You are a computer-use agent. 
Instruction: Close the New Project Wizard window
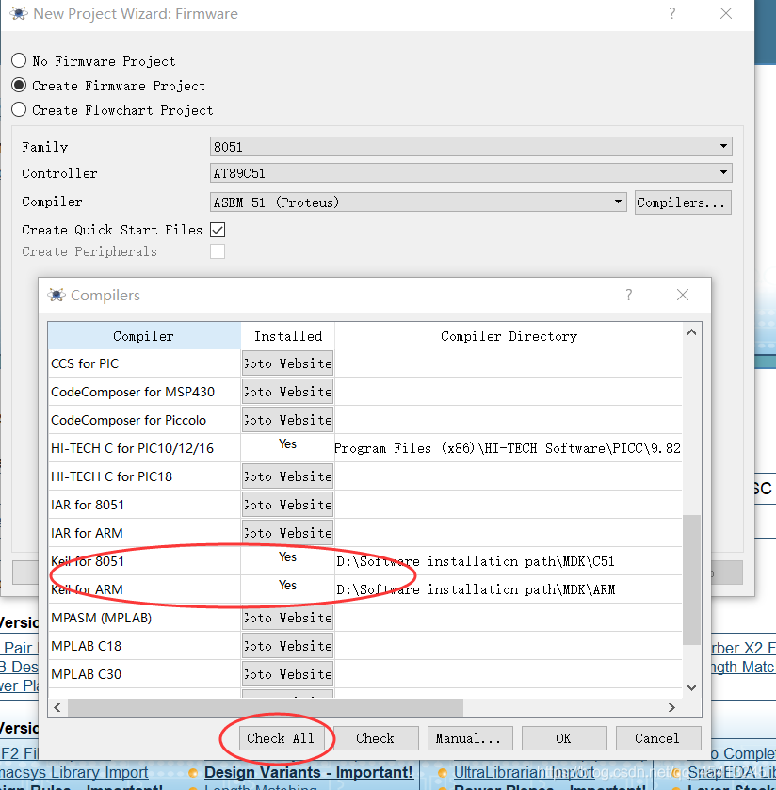725,13
